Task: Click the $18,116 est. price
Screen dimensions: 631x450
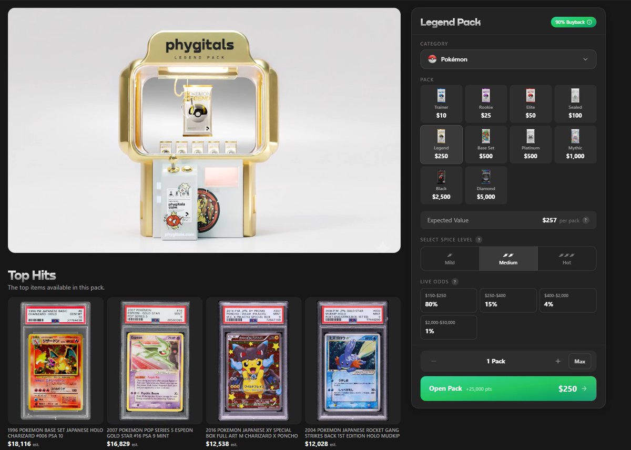Action: click(24, 444)
